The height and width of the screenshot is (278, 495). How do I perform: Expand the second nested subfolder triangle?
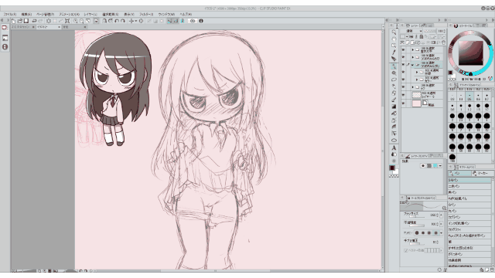pos(417,80)
